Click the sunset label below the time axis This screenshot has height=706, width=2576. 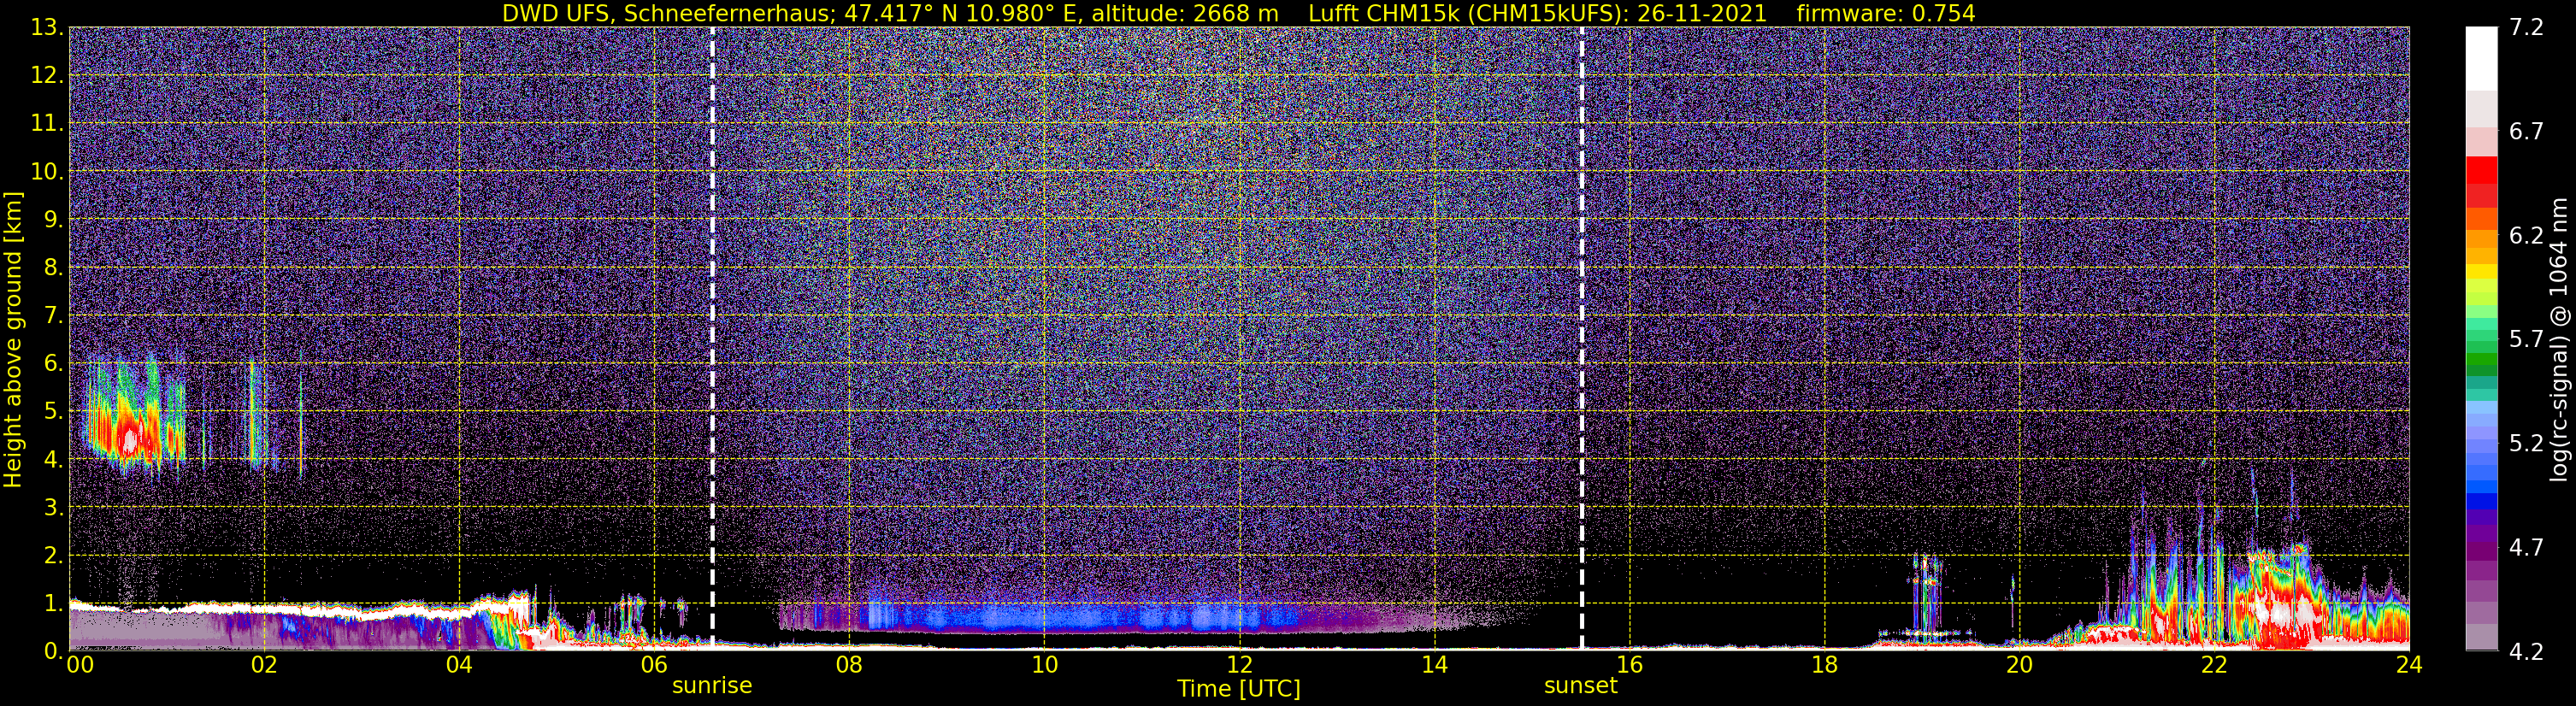[1580, 685]
